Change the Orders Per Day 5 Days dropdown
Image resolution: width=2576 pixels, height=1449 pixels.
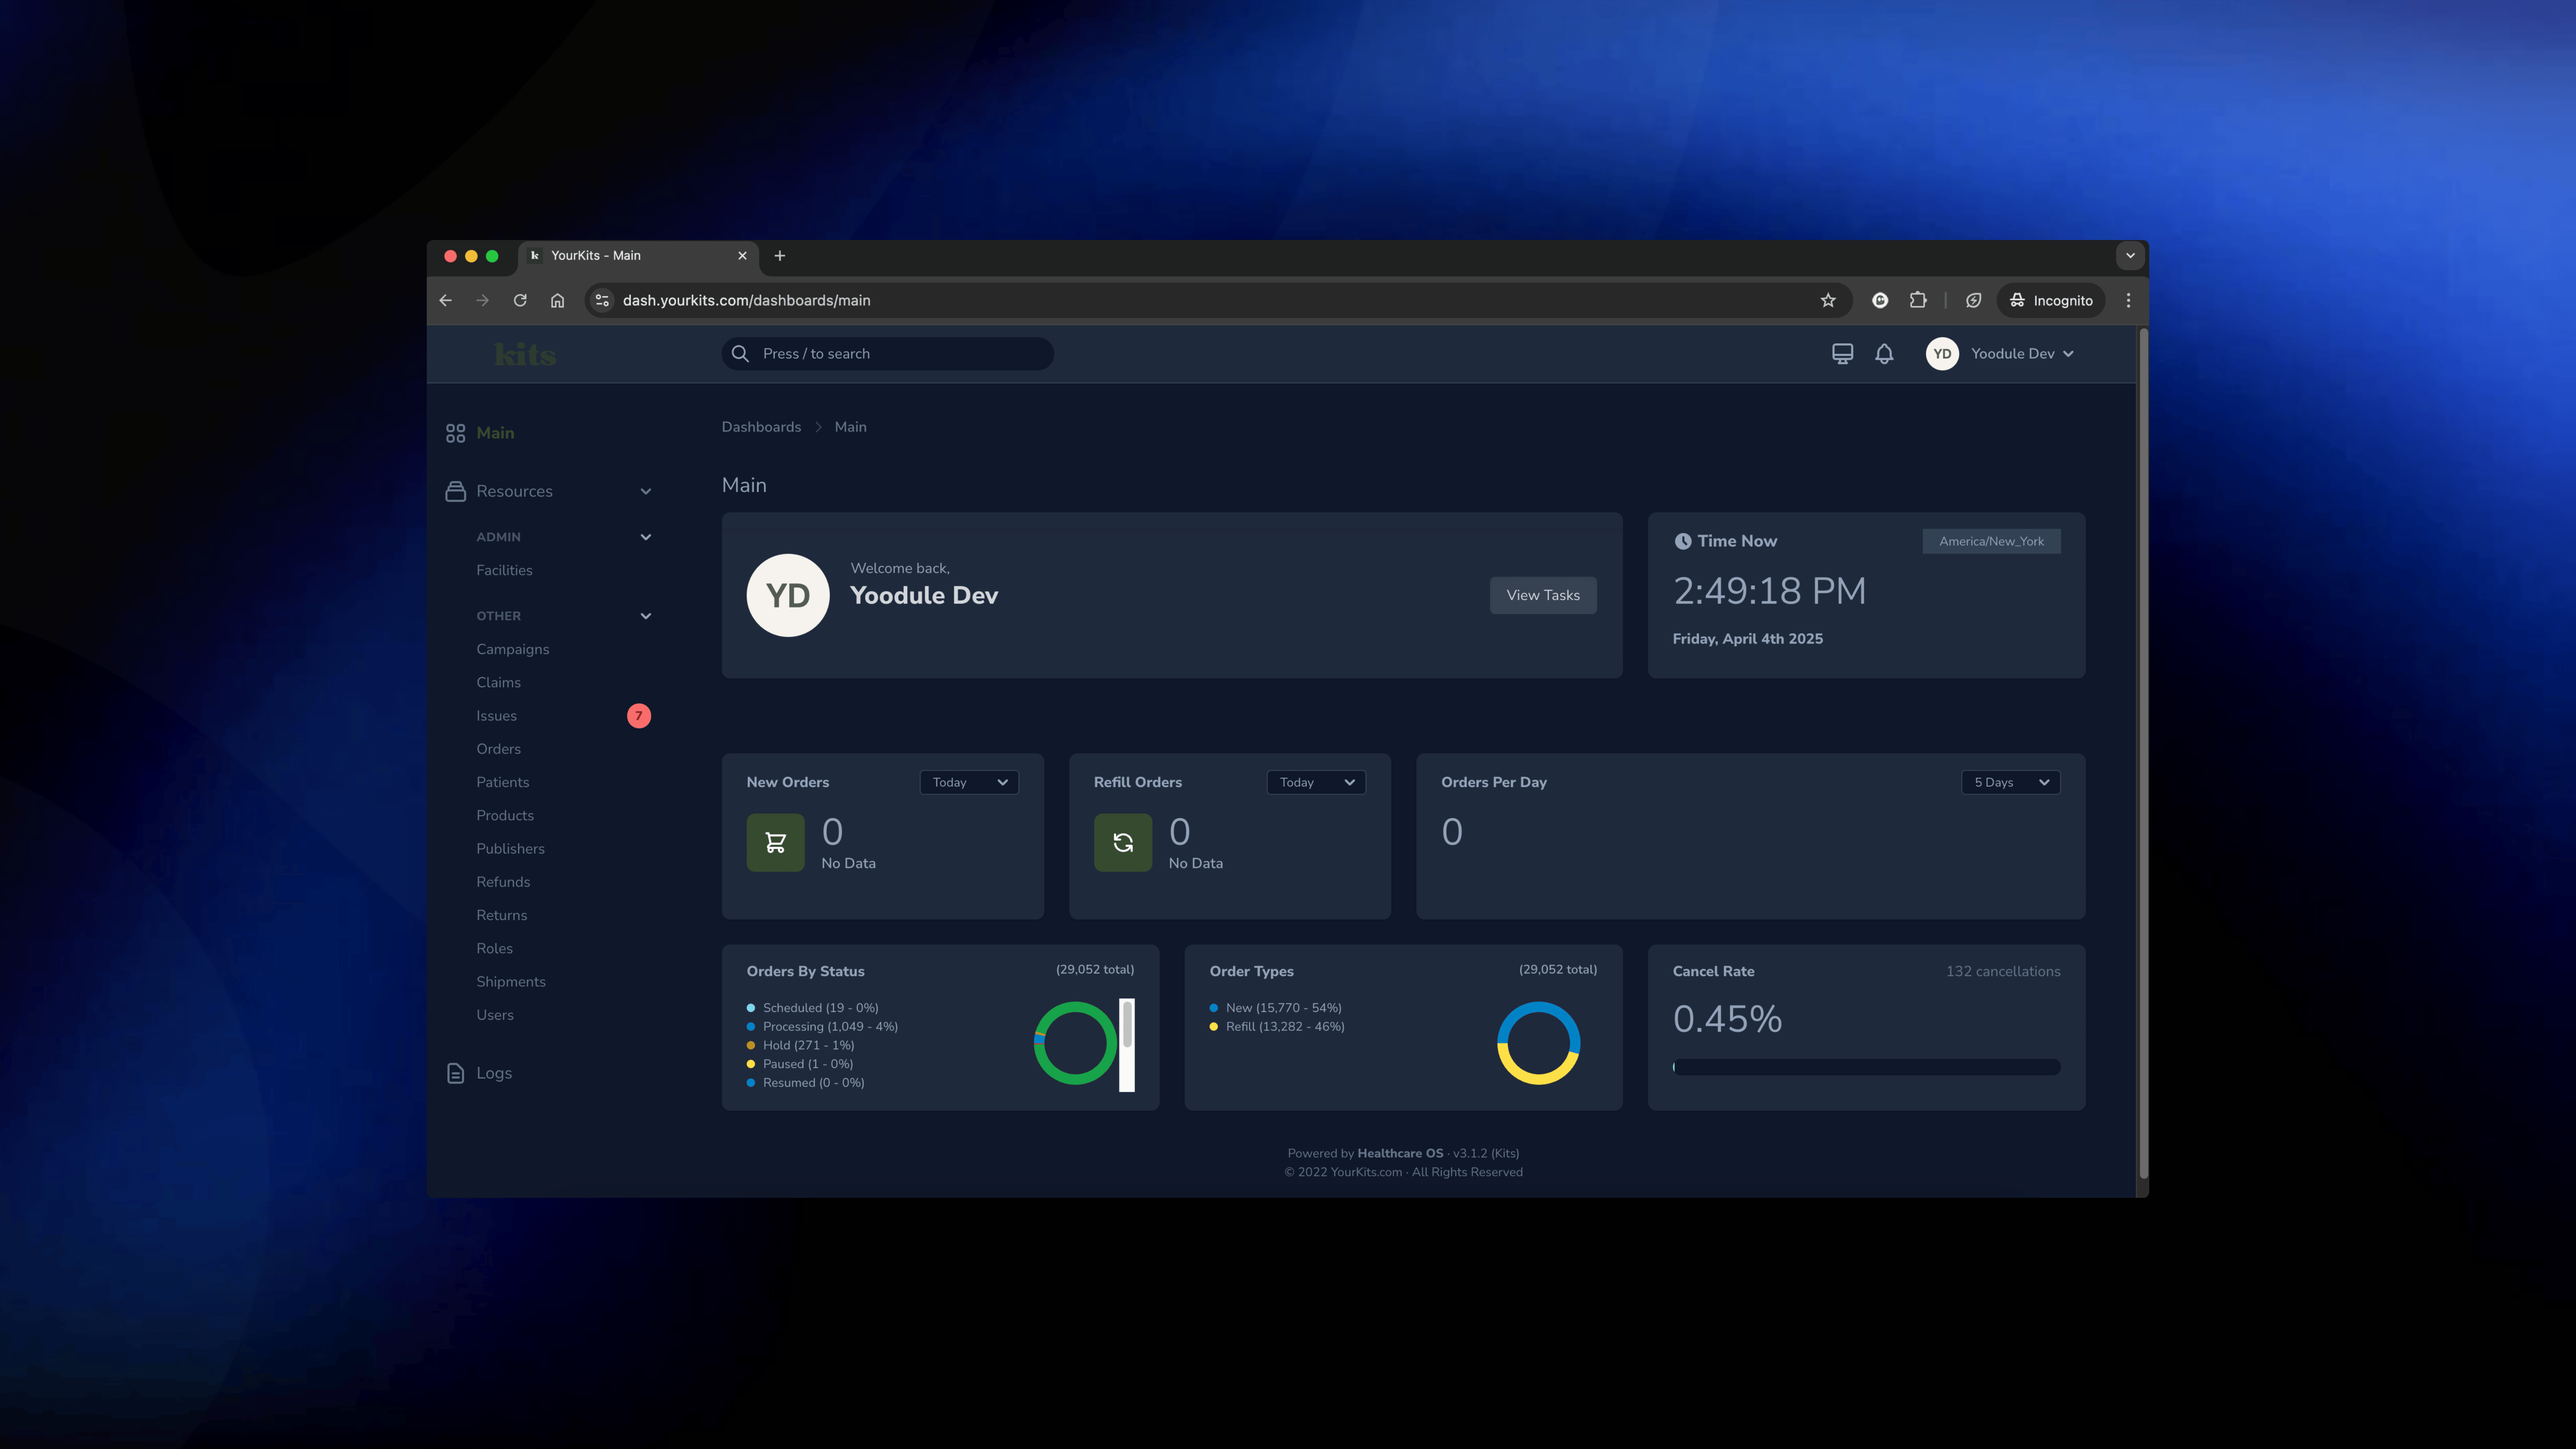pyautogui.click(x=2010, y=782)
